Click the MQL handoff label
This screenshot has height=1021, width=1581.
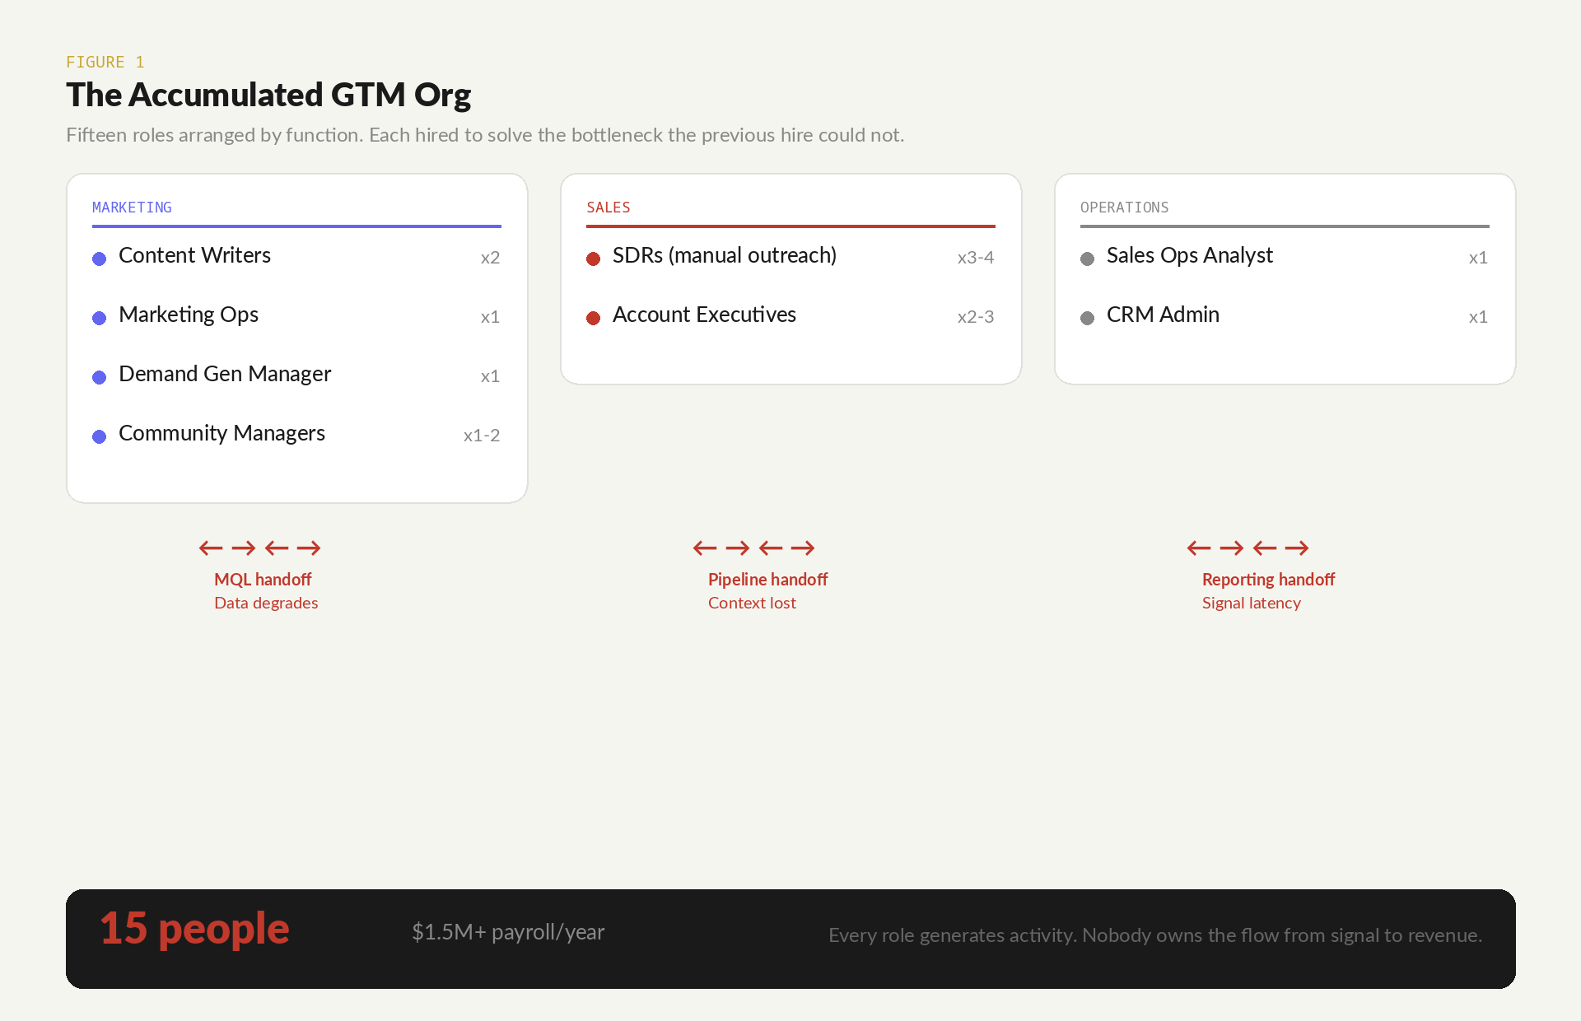pyautogui.click(x=263, y=580)
